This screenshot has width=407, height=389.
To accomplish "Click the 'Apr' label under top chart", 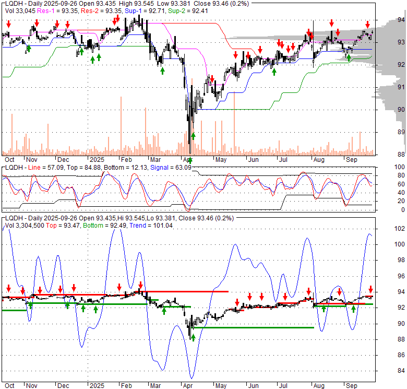I will click(188, 160).
